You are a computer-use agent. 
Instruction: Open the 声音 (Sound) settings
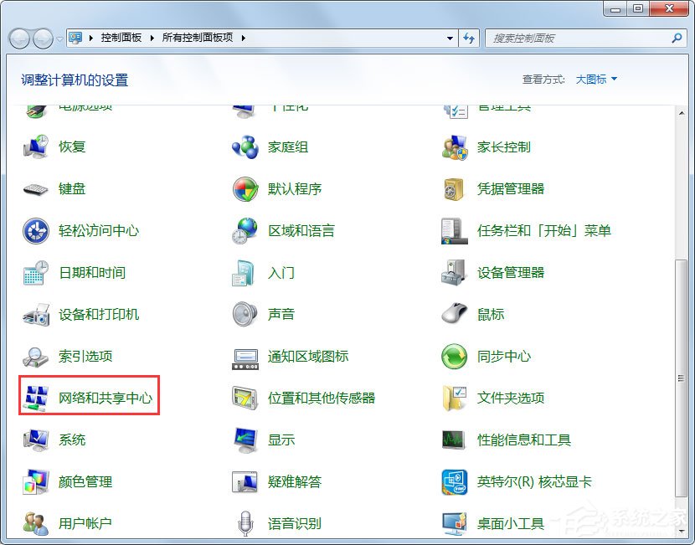pos(281,314)
